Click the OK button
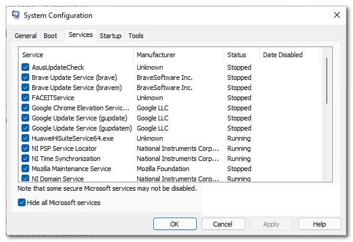 (175, 224)
